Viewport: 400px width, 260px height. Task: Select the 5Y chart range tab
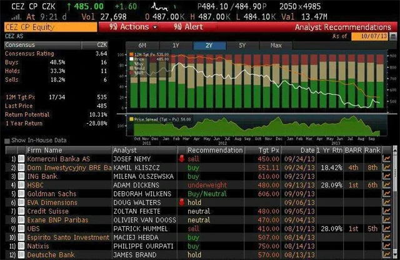pos(242,46)
